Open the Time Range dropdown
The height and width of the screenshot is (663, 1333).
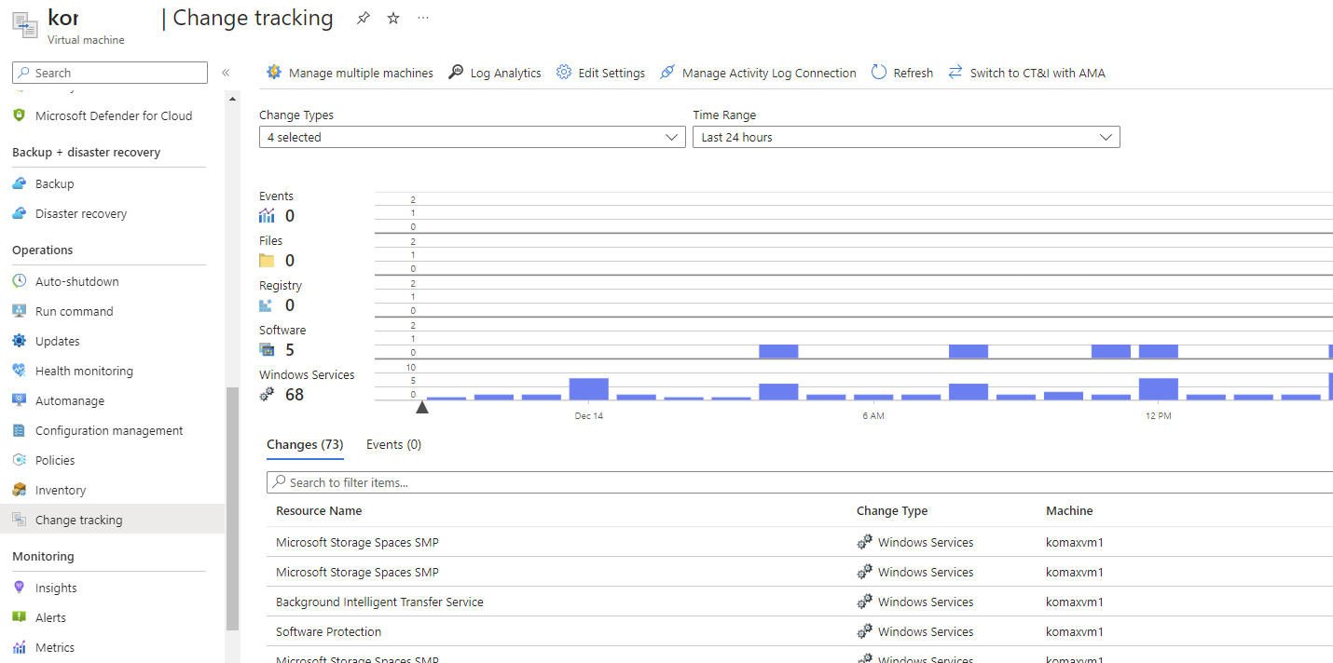(906, 137)
